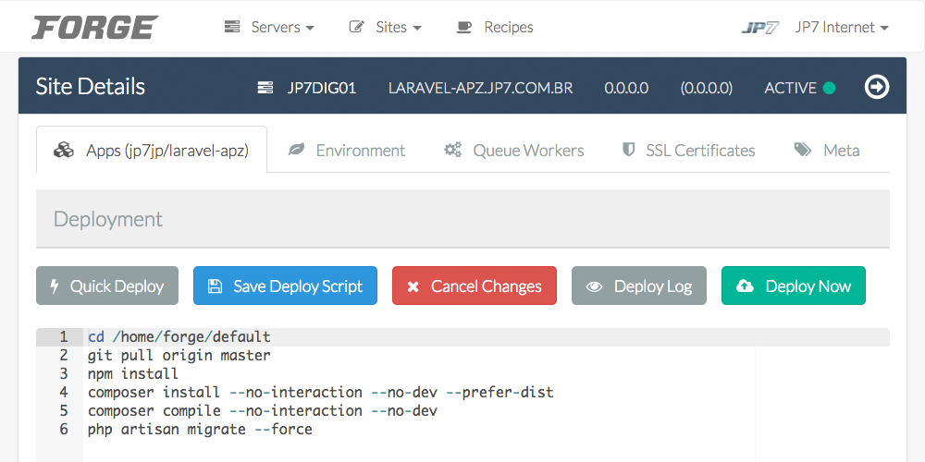The width and height of the screenshot is (925, 462).
Task: Click line number 6 in editor gutter
Action: [x=63, y=429]
